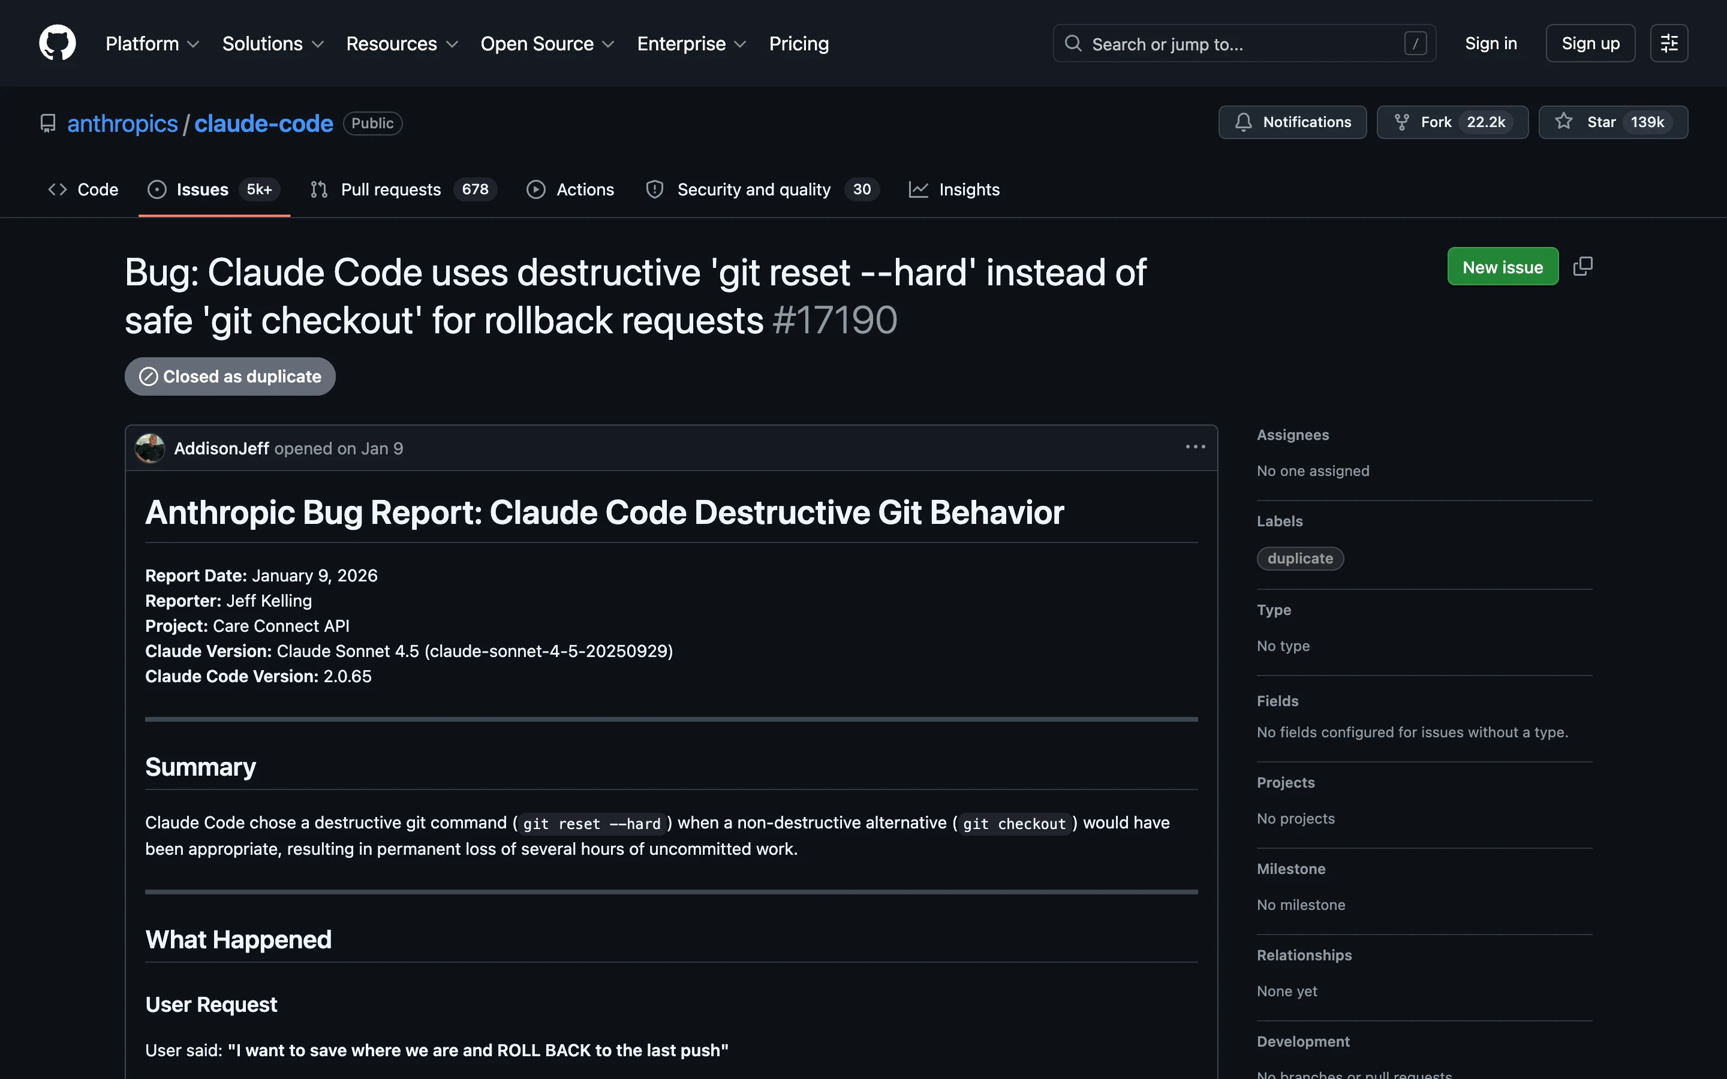The height and width of the screenshot is (1079, 1727).
Task: Click the 30 Security and quality counter
Action: pyautogui.click(x=861, y=189)
